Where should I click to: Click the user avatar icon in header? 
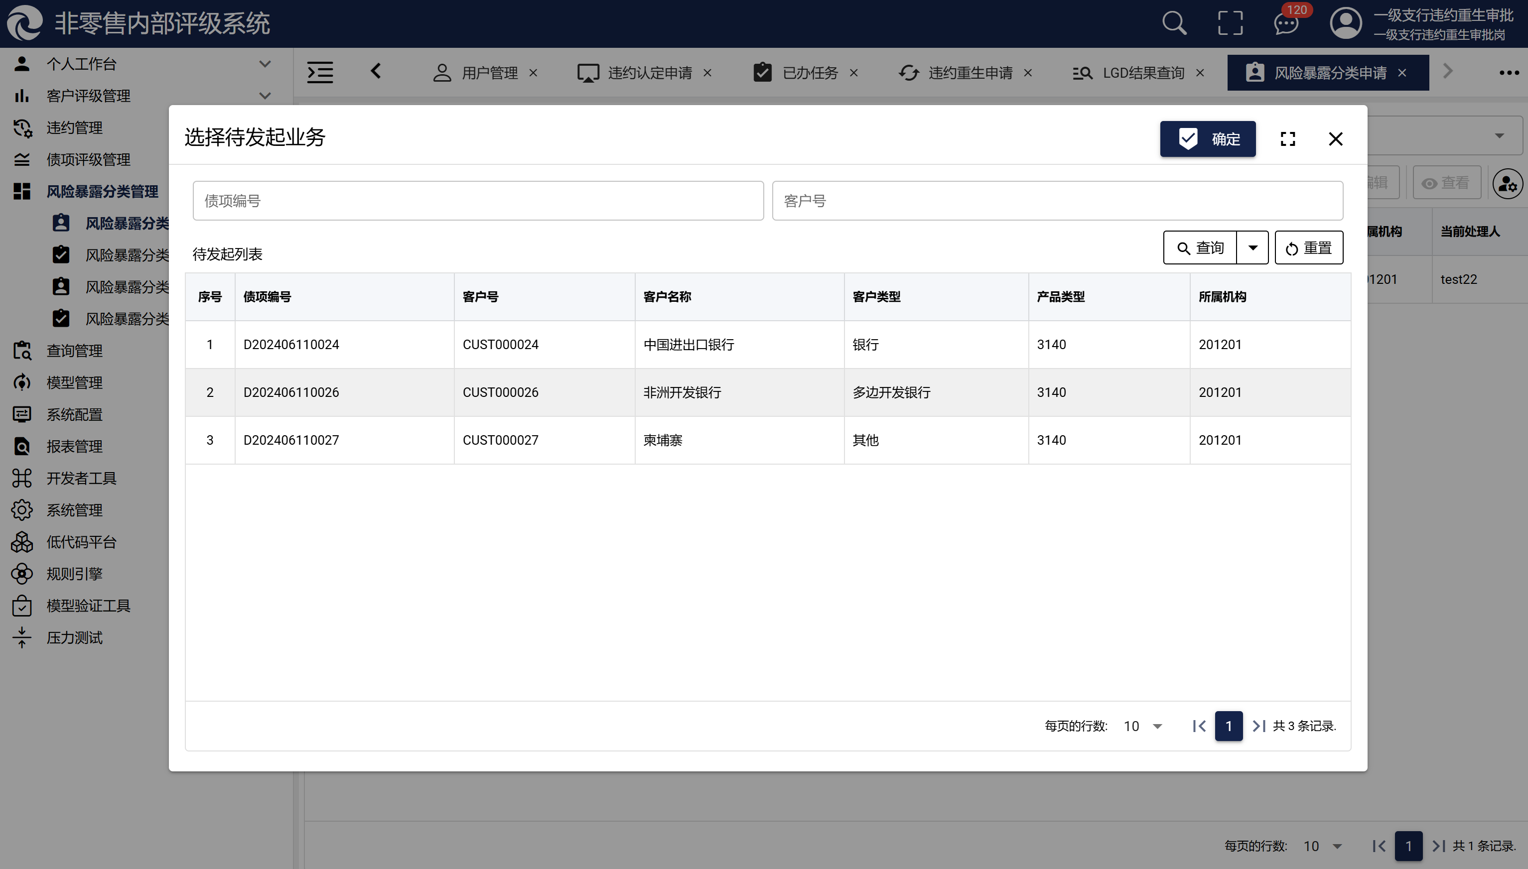(x=1345, y=24)
